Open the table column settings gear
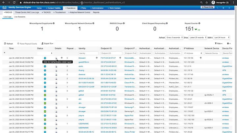Image resolution: width=237 pixels, height=133 pixels. click(x=229, y=43)
